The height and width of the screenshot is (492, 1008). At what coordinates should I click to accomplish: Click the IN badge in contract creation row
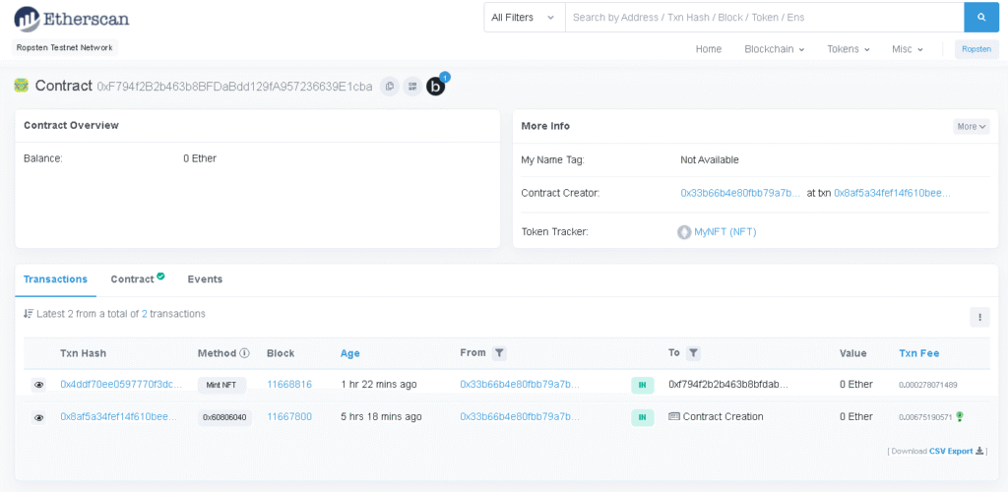[x=642, y=417]
